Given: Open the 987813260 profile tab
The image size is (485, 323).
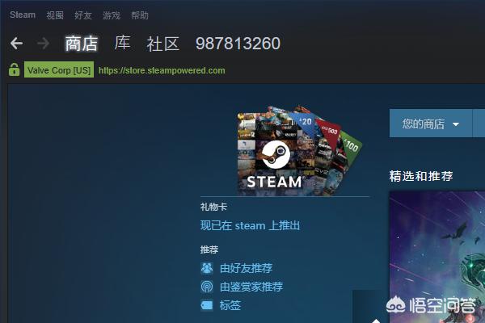Looking at the screenshot, I should pyautogui.click(x=238, y=44).
